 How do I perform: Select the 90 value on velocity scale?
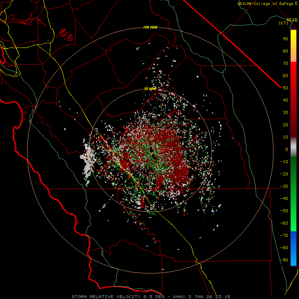285,39
